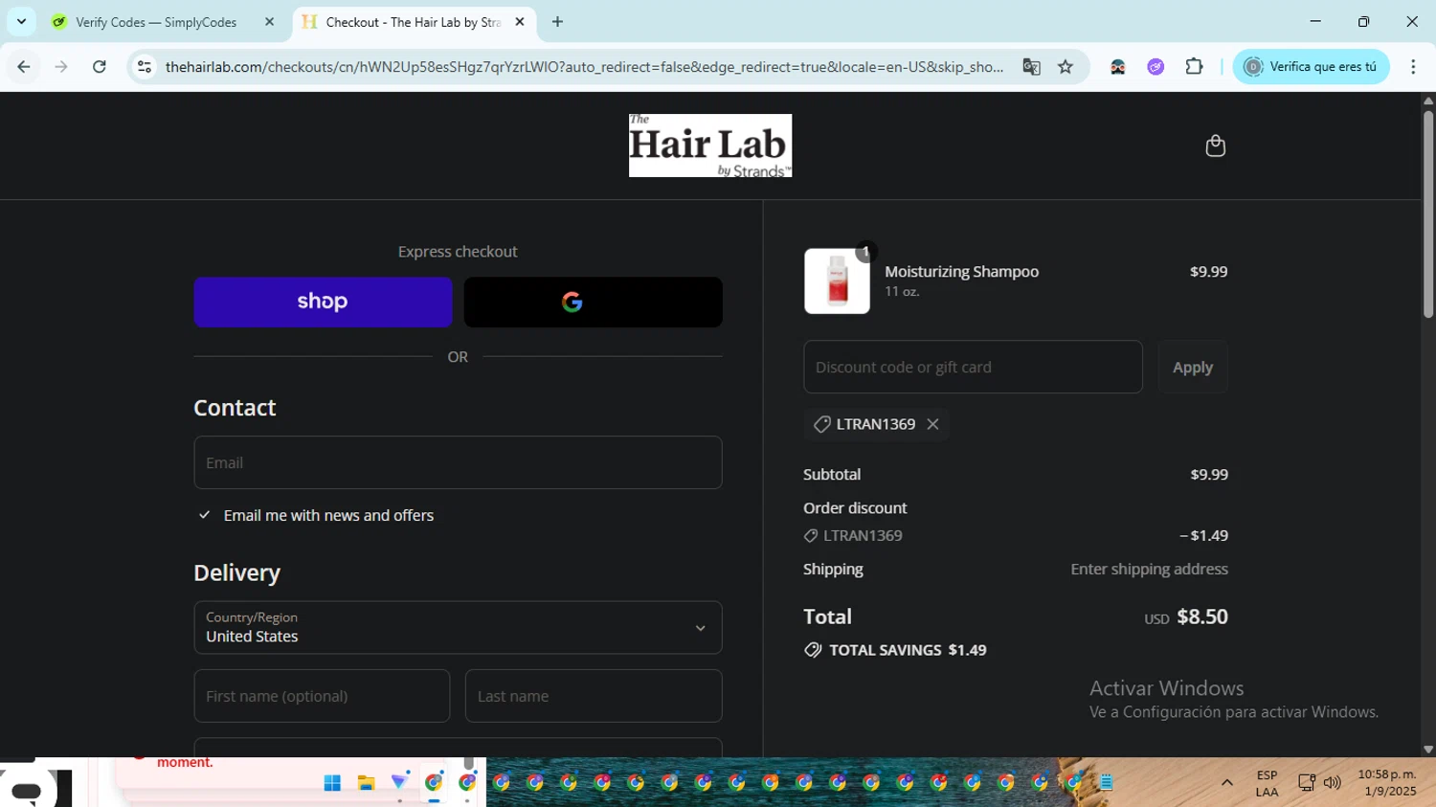This screenshot has height=807, width=1436.
Task: Open the purple funnel-shaped app on the taskbar
Action: [x=399, y=783]
